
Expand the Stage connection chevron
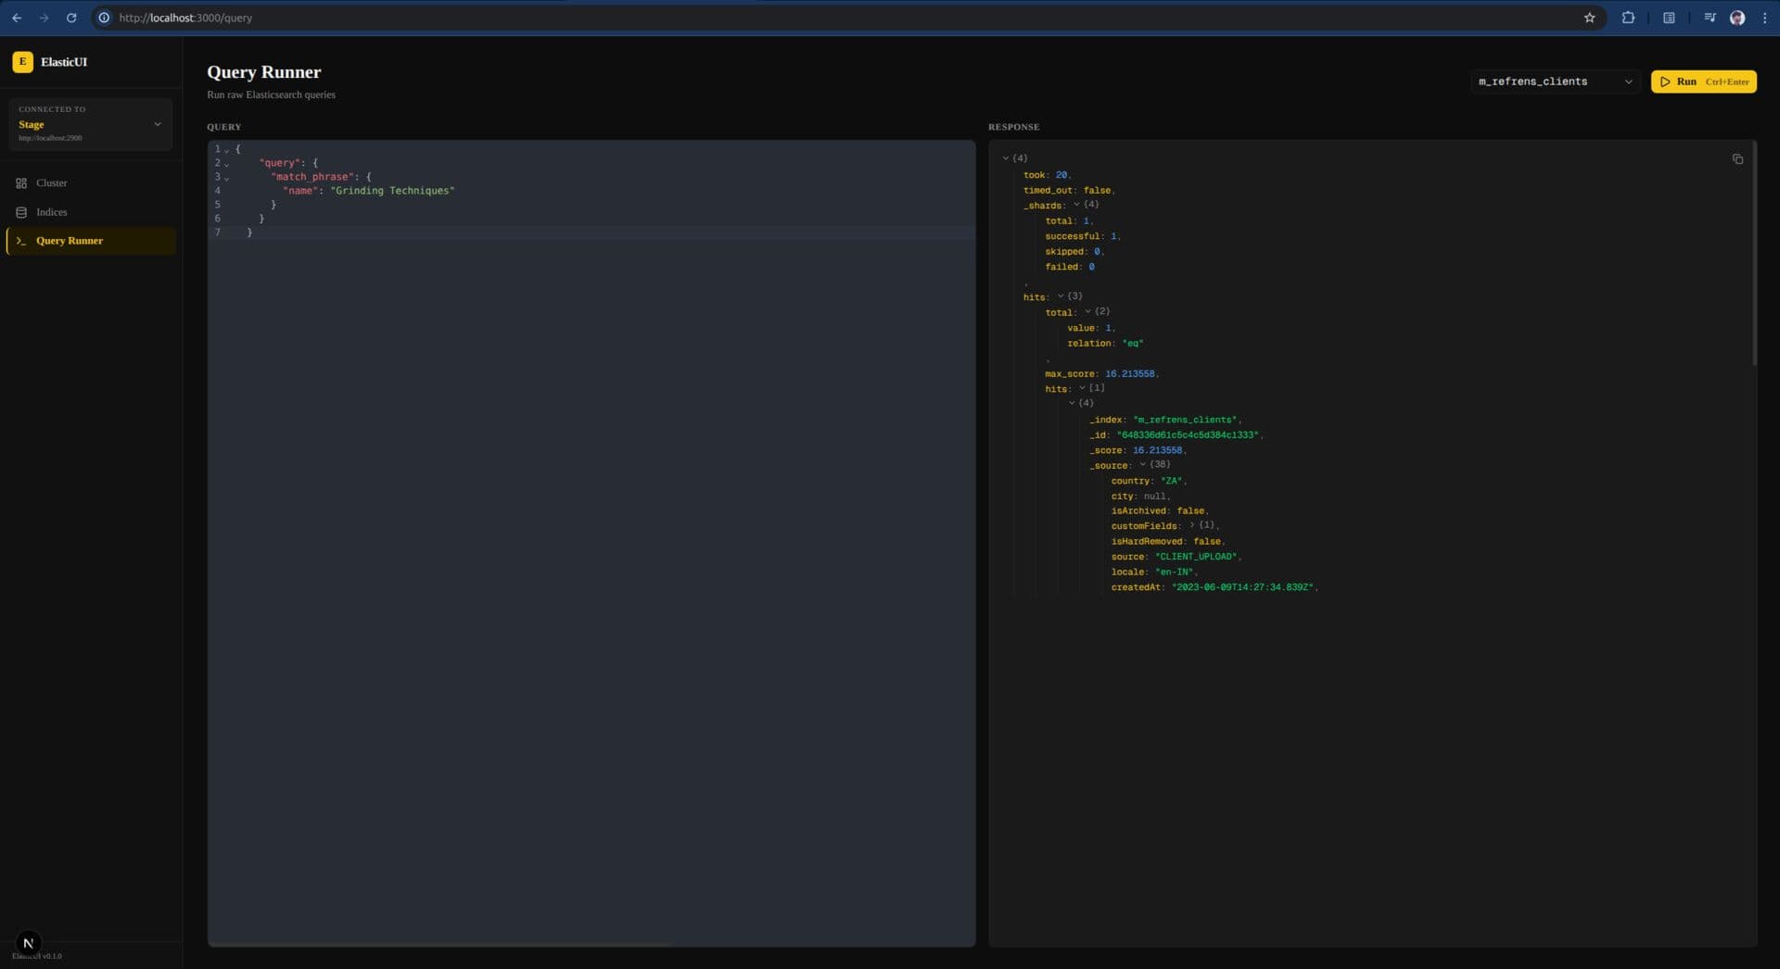(x=158, y=123)
